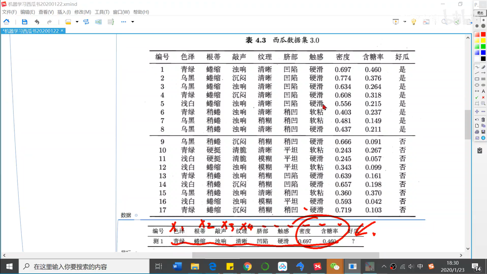Undo the last action in the toolbar
The image size is (487, 274).
click(x=37, y=22)
